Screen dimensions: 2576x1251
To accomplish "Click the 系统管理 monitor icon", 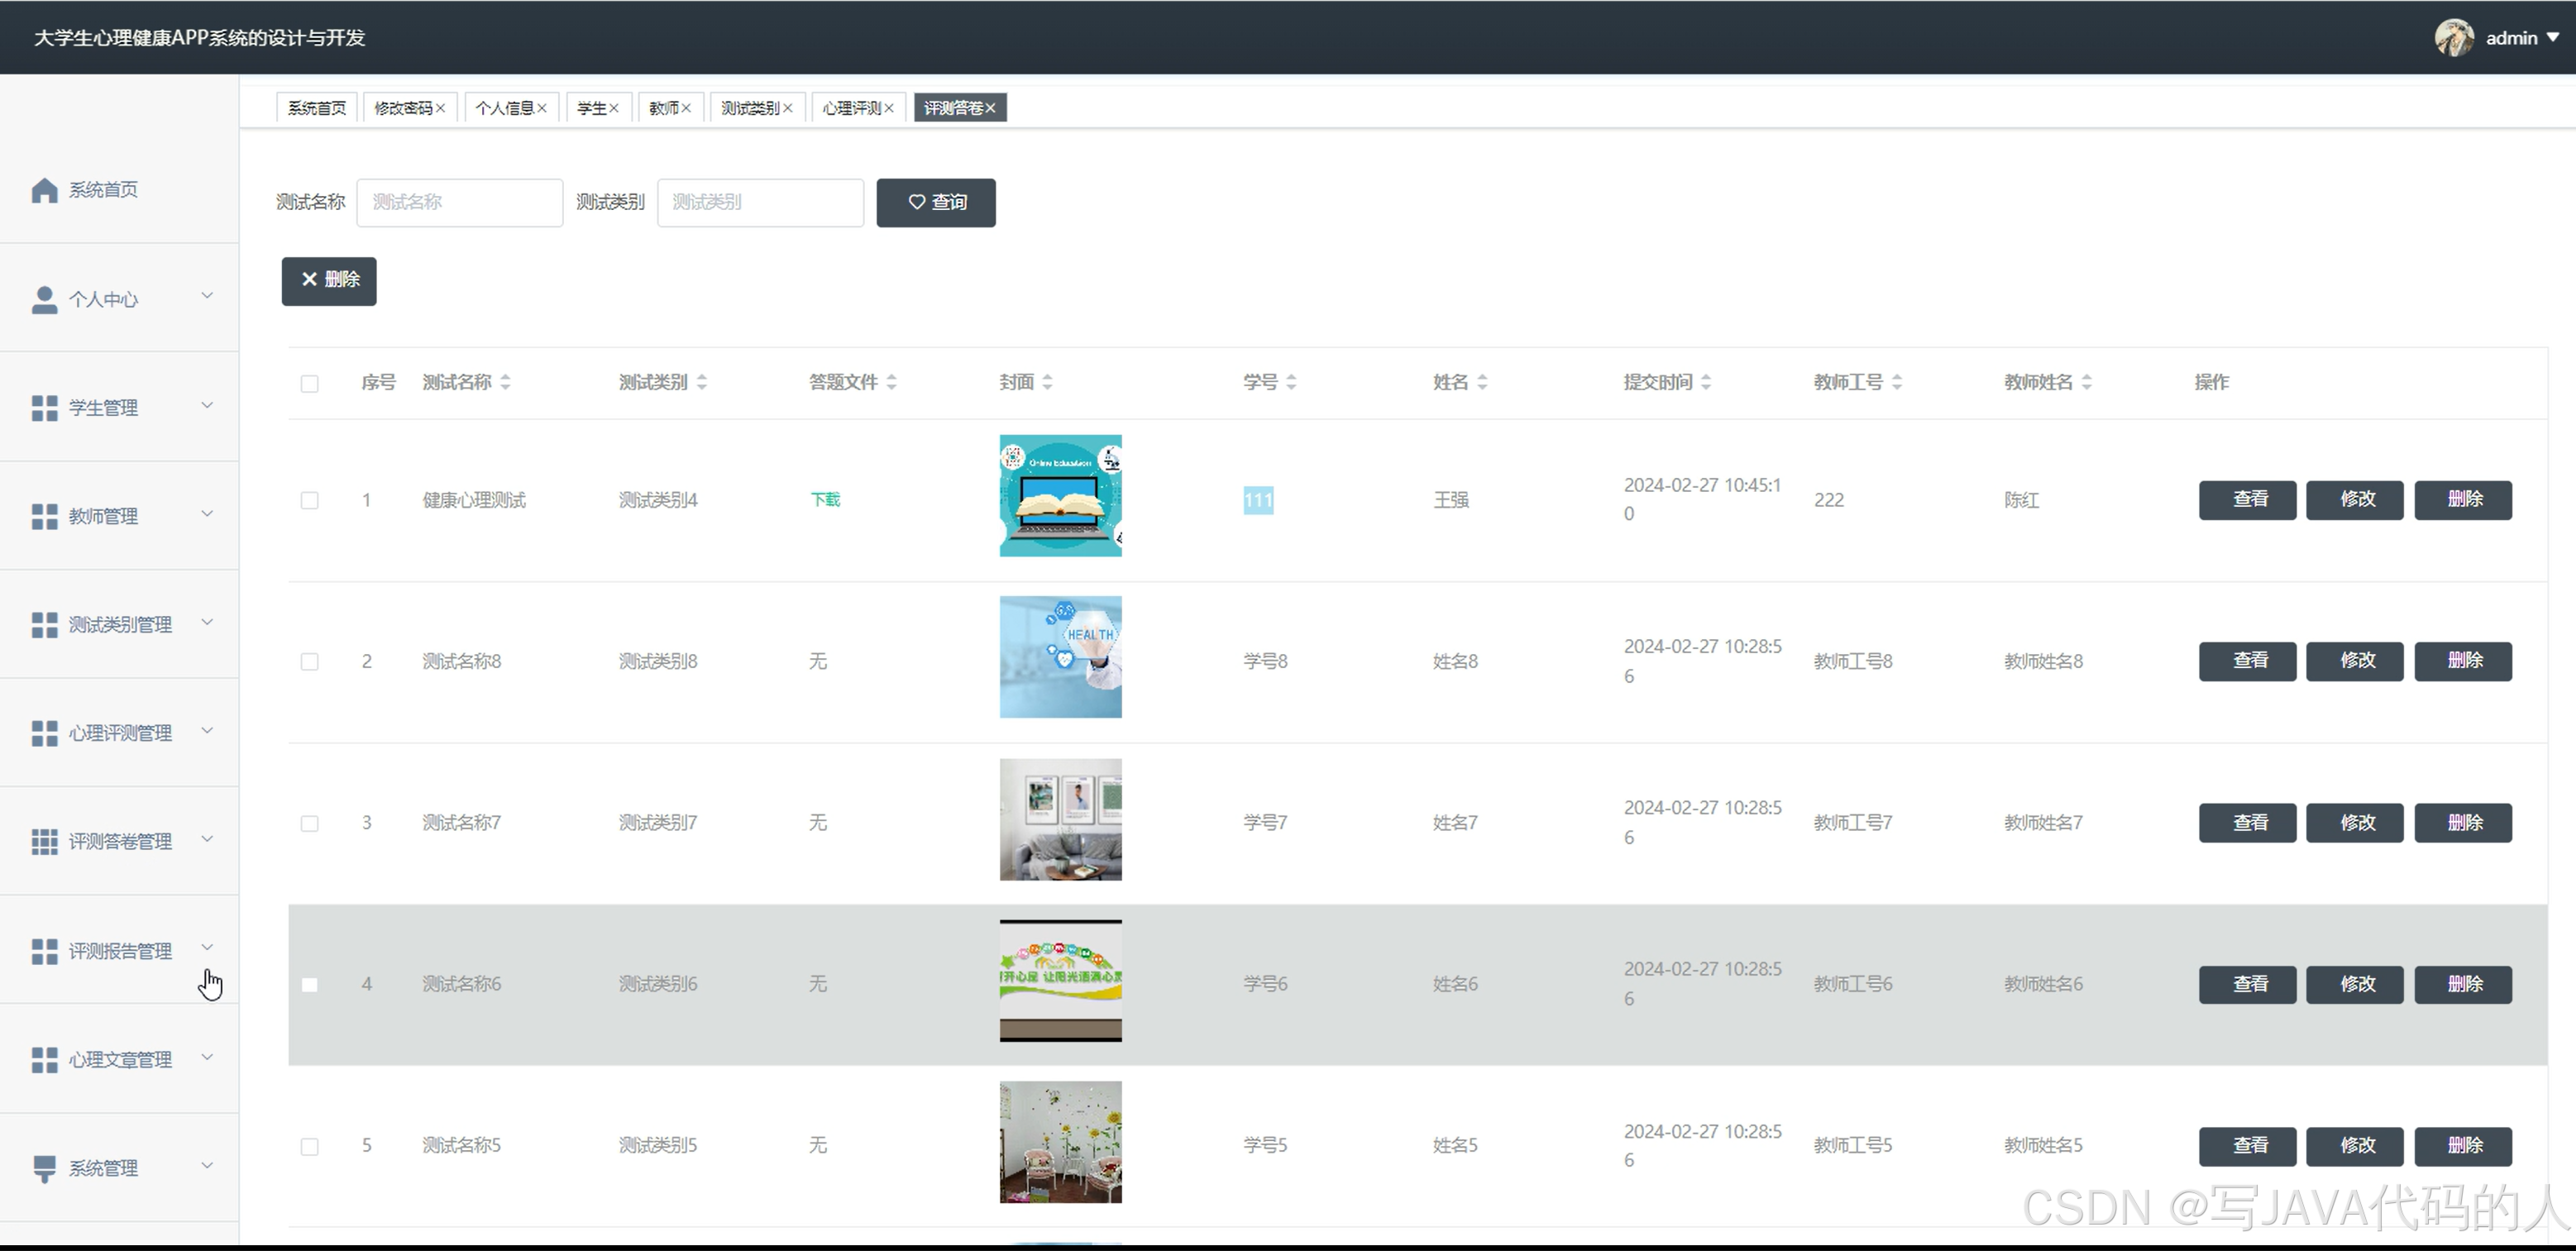I will (x=44, y=1168).
